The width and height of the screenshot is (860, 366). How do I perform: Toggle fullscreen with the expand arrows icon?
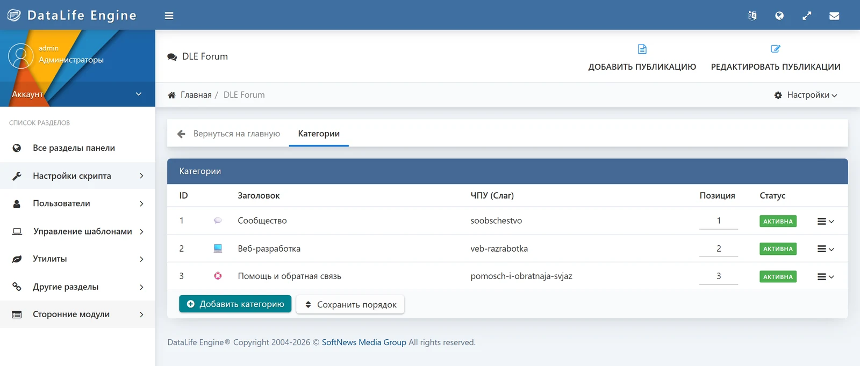[x=807, y=16]
